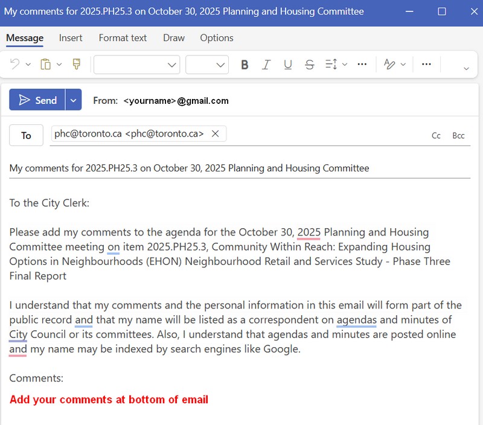Image resolution: width=483 pixels, height=425 pixels.
Task: Show the Bcc field
Action: [458, 136]
